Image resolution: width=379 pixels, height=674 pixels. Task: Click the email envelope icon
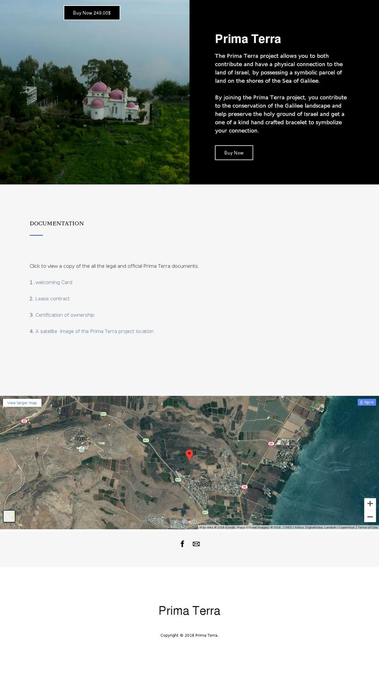coord(196,544)
